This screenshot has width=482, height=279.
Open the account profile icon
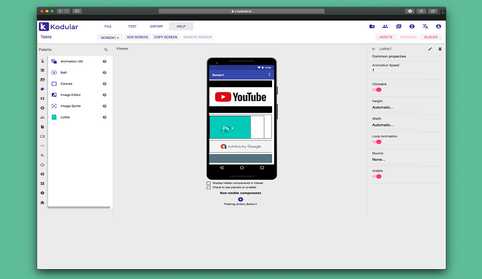[438, 26]
